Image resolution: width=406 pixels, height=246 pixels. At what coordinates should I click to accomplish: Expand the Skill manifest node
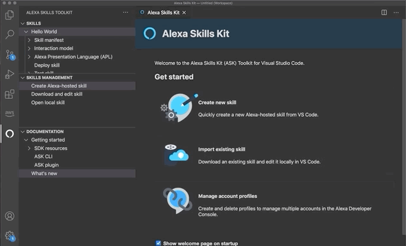pos(29,40)
